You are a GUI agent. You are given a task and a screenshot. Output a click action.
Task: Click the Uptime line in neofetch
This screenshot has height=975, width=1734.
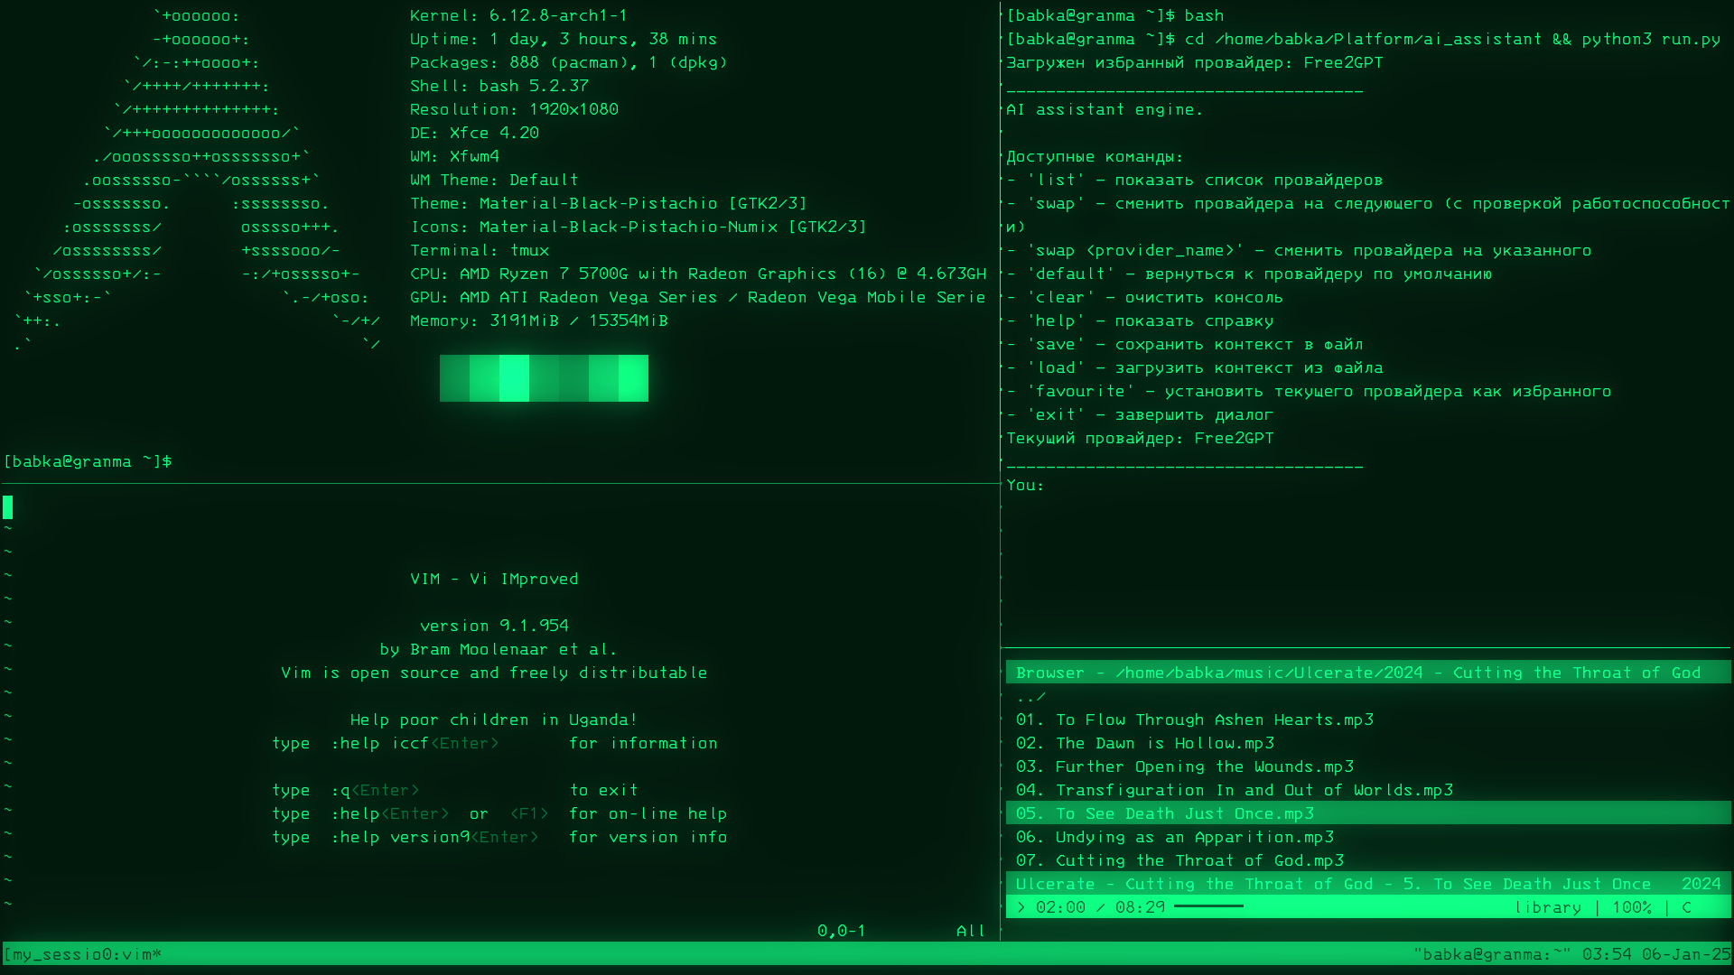click(564, 39)
